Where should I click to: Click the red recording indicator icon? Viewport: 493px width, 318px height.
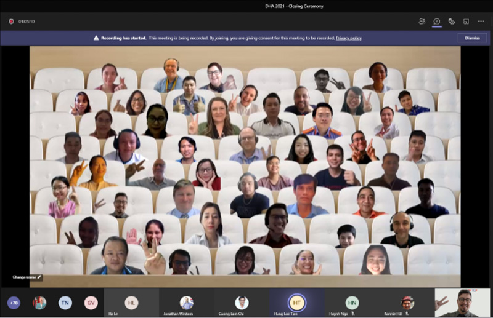tap(11, 22)
